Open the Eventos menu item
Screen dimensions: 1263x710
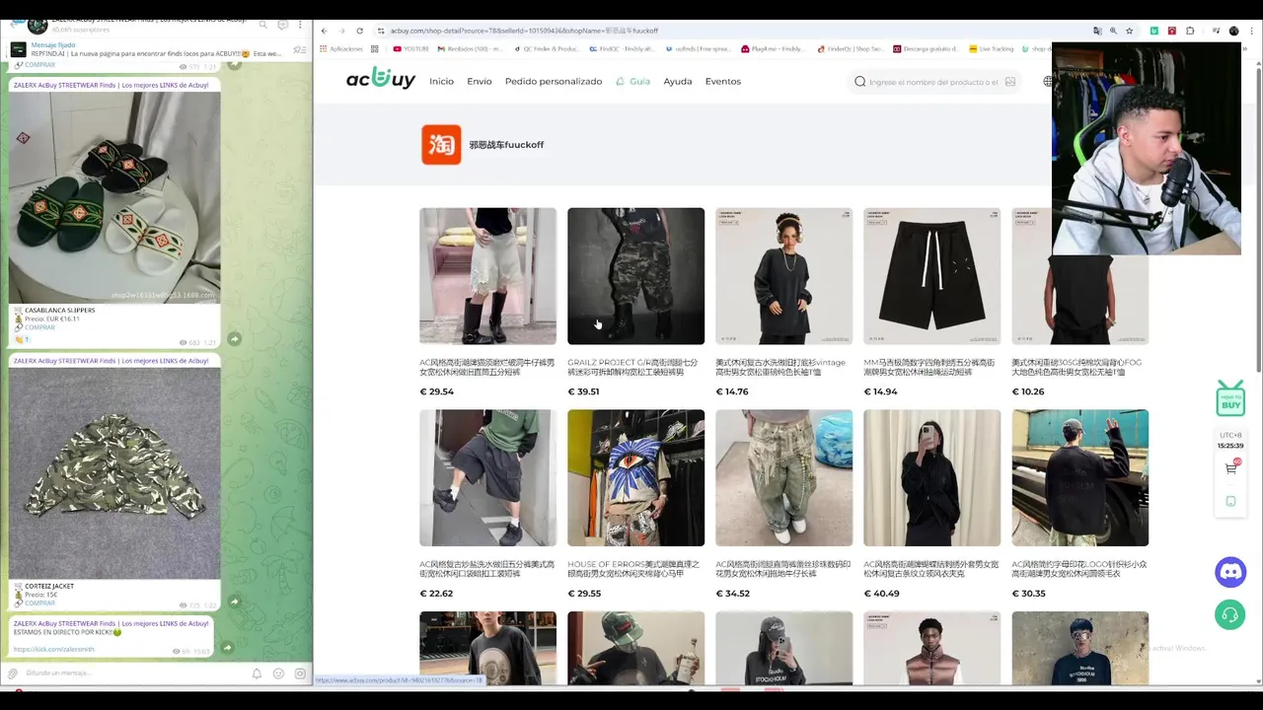(722, 81)
